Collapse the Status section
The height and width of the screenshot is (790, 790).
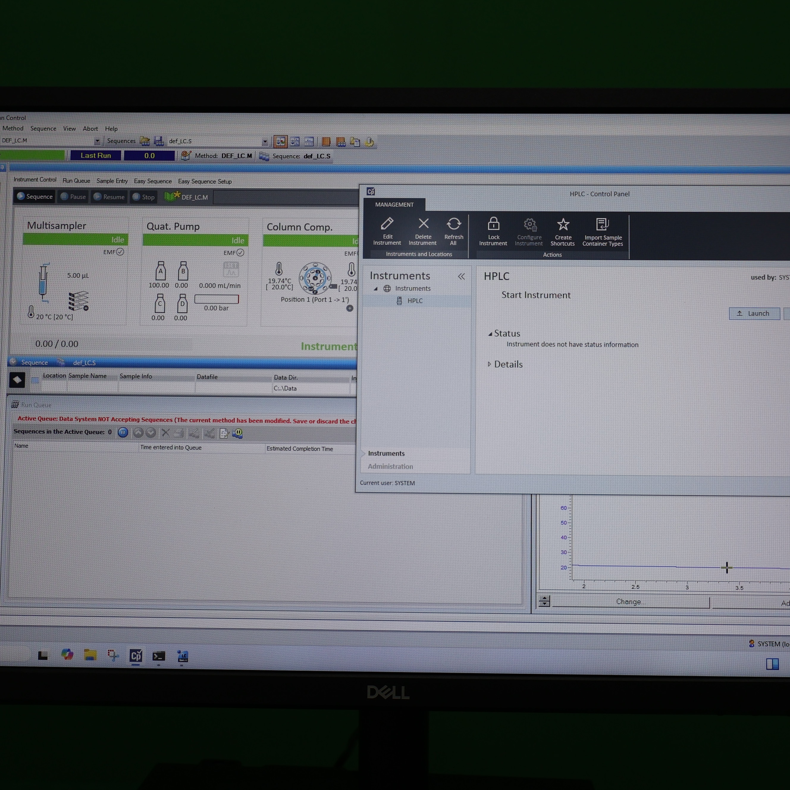490,334
